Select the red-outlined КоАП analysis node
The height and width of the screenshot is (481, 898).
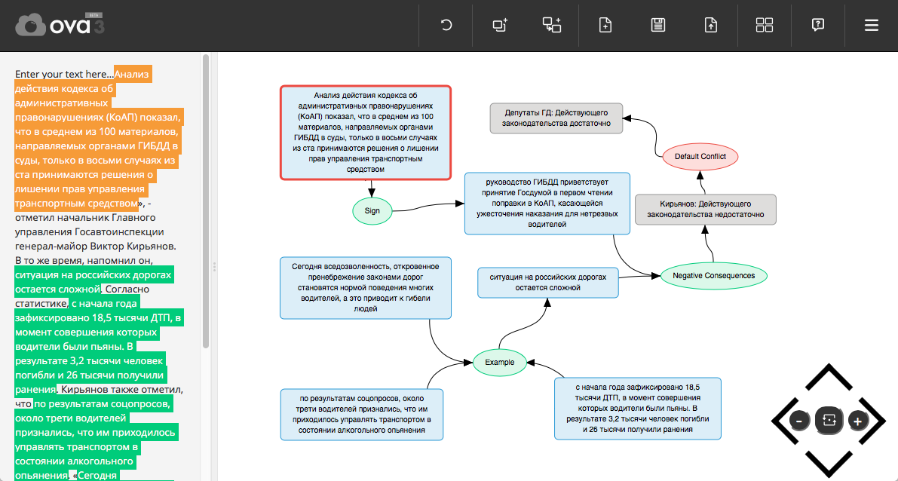click(366, 132)
